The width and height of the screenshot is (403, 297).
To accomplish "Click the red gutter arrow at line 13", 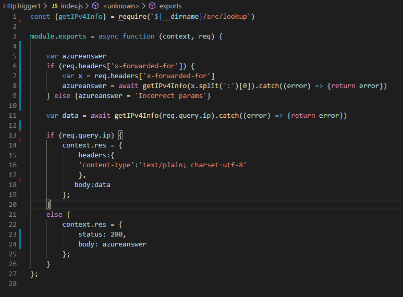I will tap(21, 140).
